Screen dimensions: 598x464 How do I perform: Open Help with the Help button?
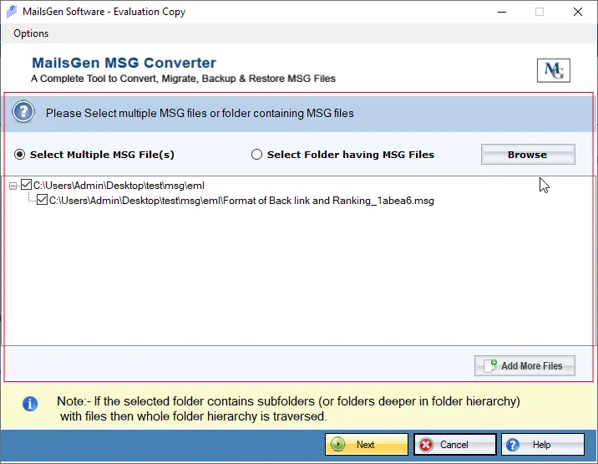[543, 445]
